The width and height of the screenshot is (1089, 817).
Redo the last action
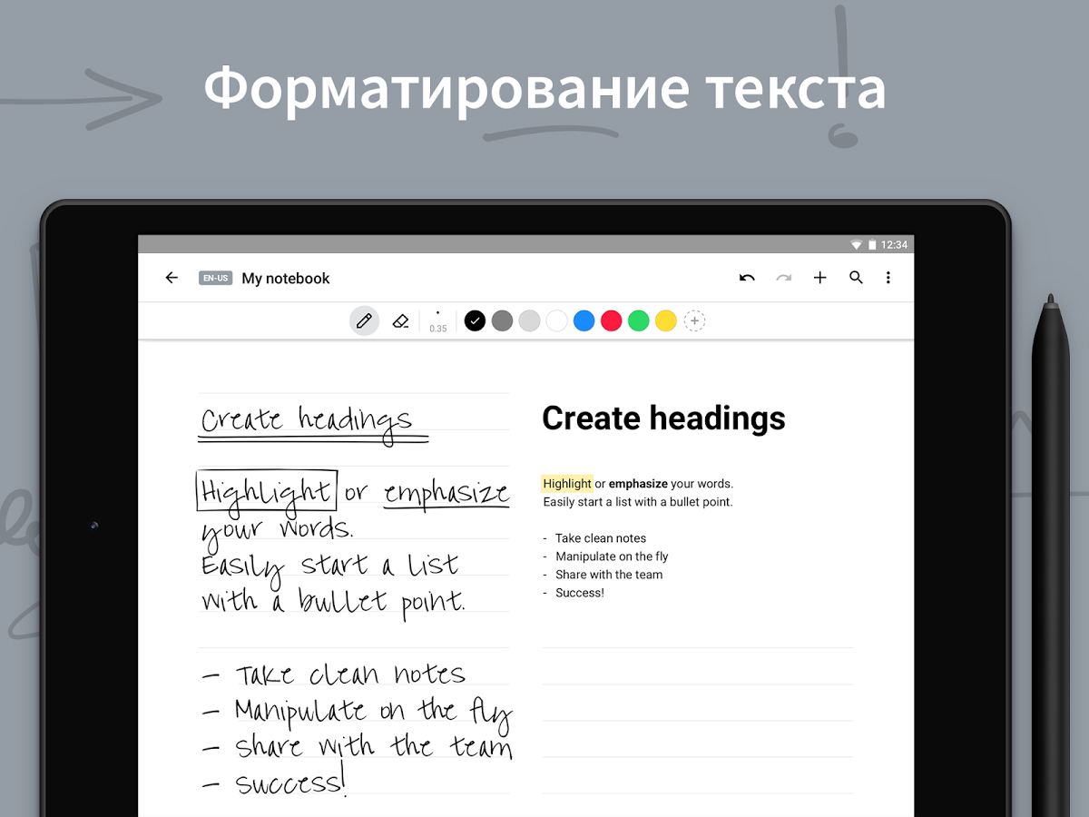pyautogui.click(x=783, y=278)
